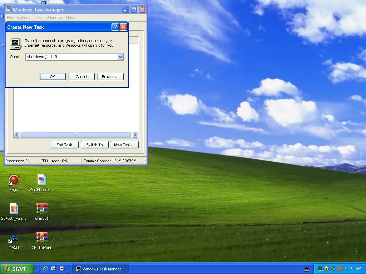The image size is (366, 274).
Task: Click the Safely Remove Hardware tray icon
Action: [x=333, y=269]
